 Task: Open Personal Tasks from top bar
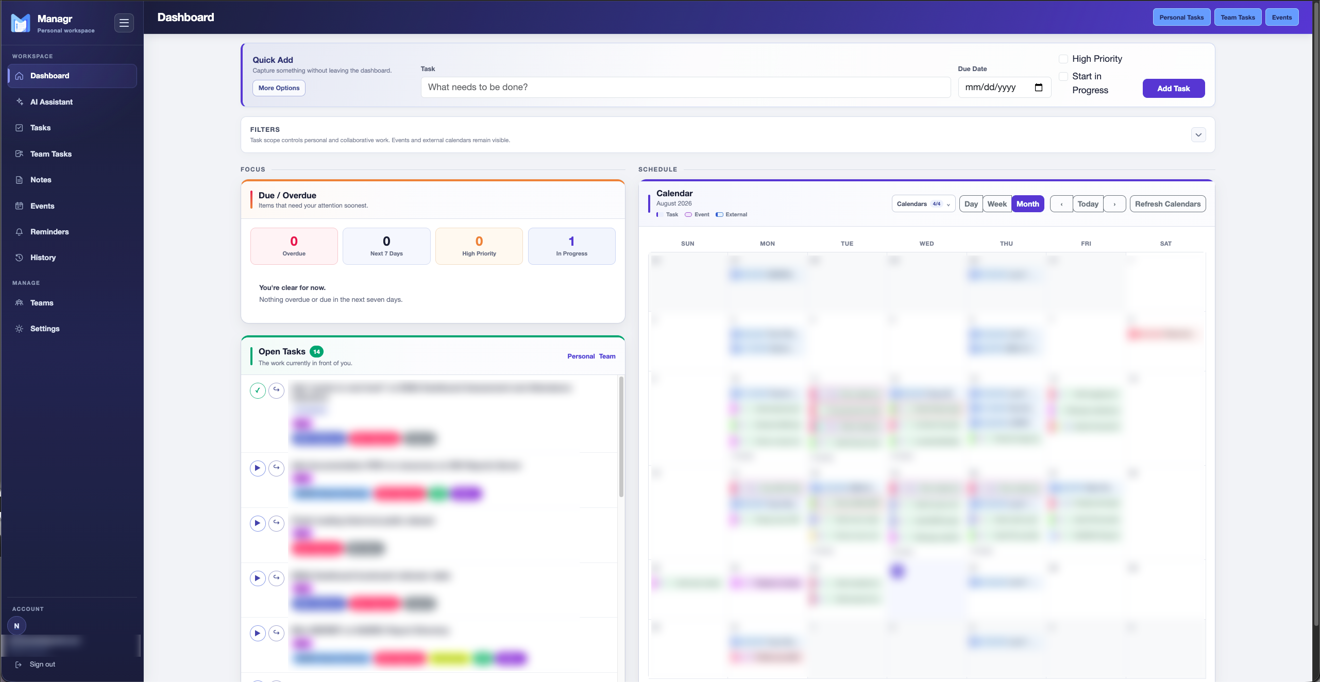1181,18
